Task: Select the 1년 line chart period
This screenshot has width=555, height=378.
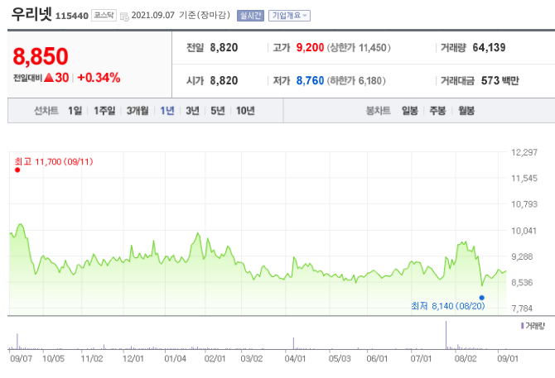Action: point(167,111)
